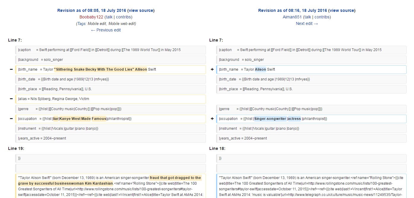Click 'Line 19:' heading

16,148
